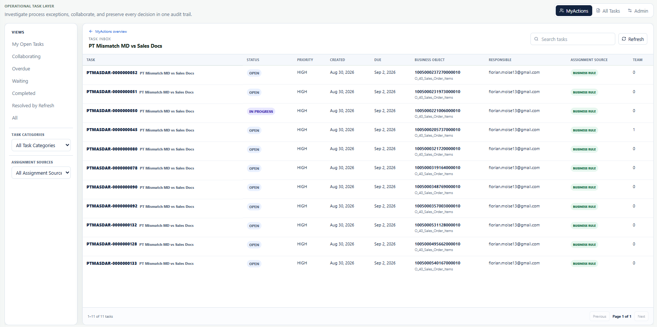Select the My Open Tasks view
The height and width of the screenshot is (327, 657).
click(x=28, y=44)
